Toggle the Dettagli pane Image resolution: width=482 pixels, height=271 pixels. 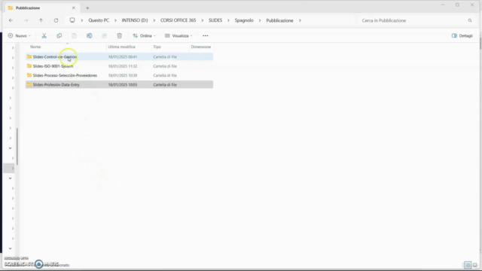pyautogui.click(x=462, y=35)
